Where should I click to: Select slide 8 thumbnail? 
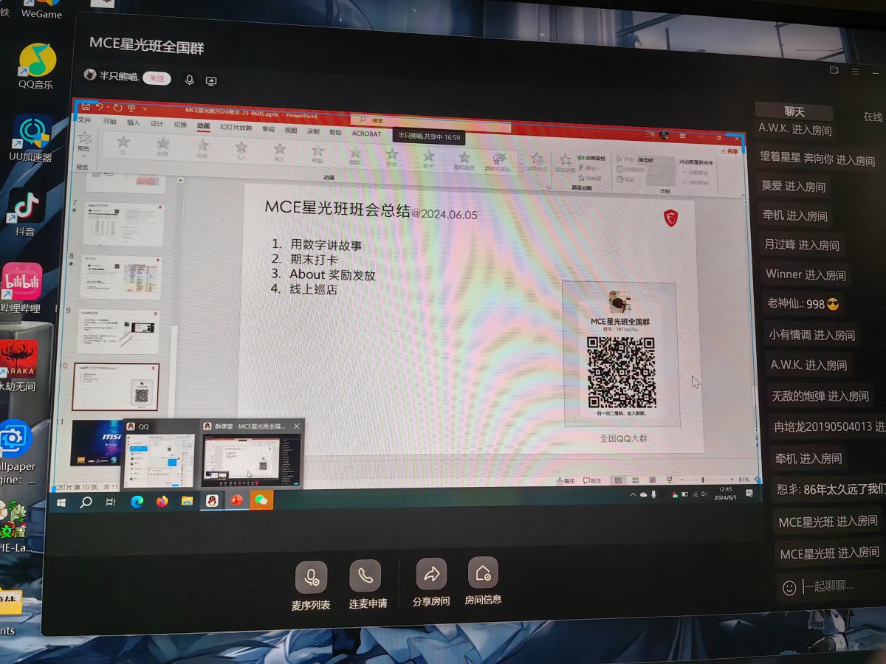pyautogui.click(x=121, y=277)
